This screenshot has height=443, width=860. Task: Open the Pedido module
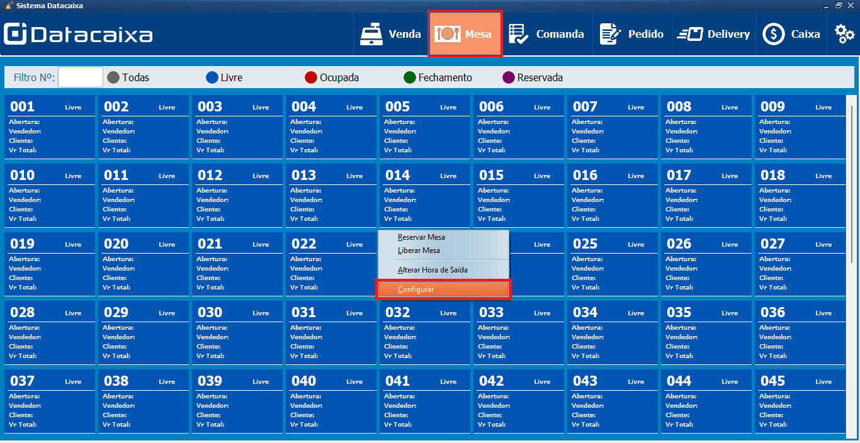tap(631, 33)
